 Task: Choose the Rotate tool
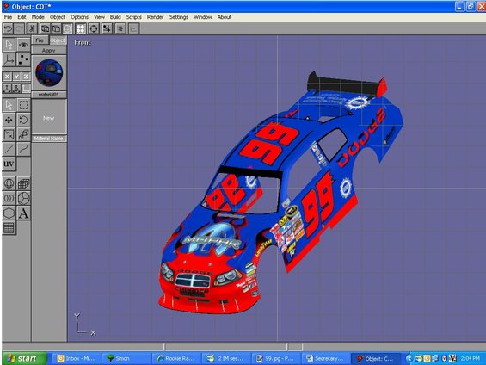coord(23,120)
